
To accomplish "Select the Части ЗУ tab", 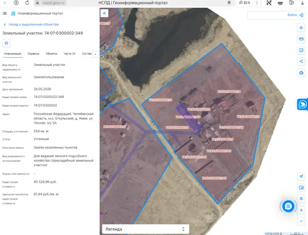I will [69, 53].
